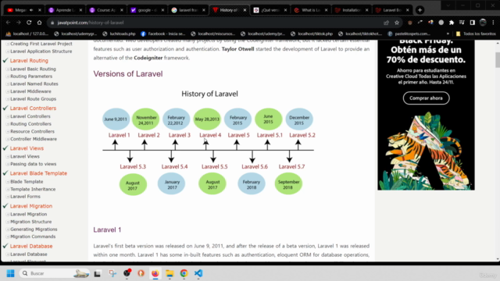Screen dimensions: 500x281
Task: Click the Comprar ahora ad button
Action: pos(426,98)
